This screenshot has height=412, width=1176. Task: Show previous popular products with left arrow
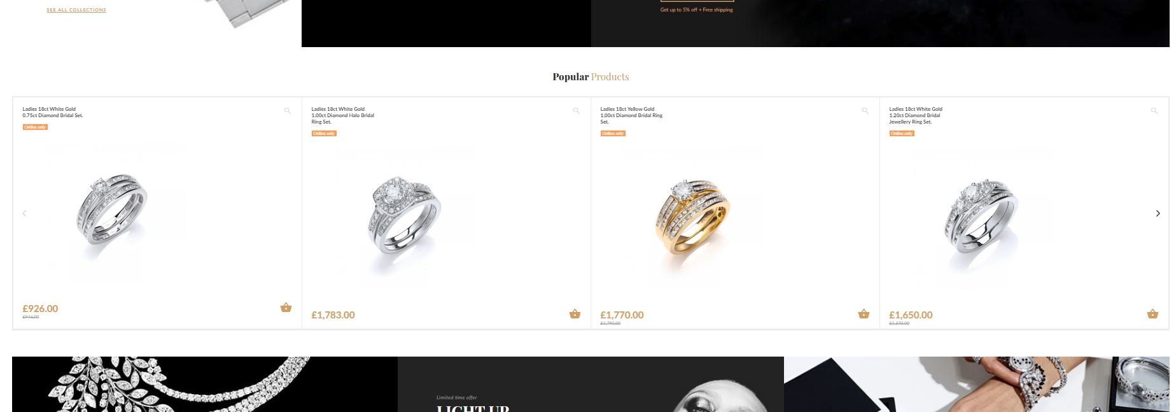tap(24, 213)
